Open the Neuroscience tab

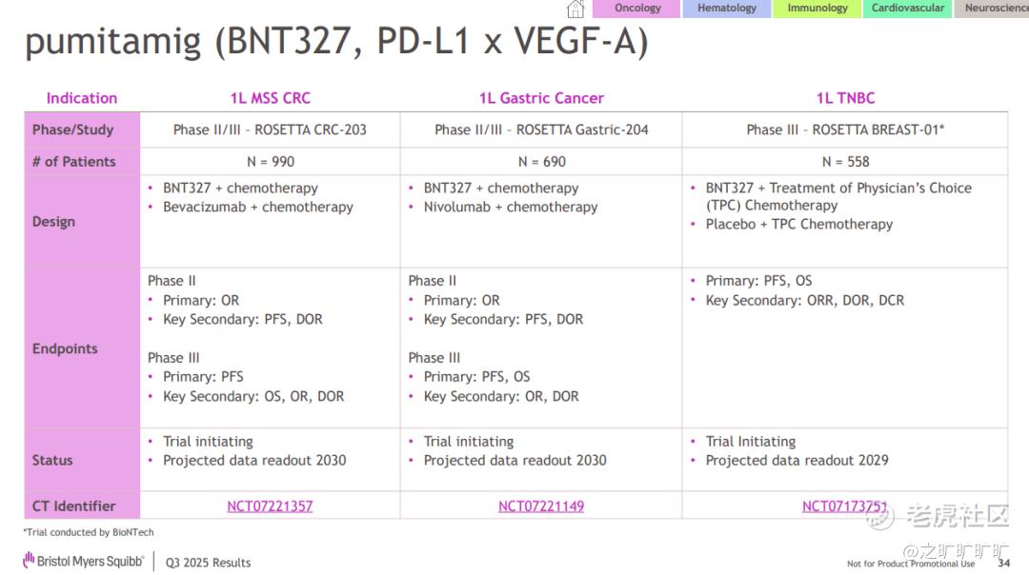coord(995,9)
